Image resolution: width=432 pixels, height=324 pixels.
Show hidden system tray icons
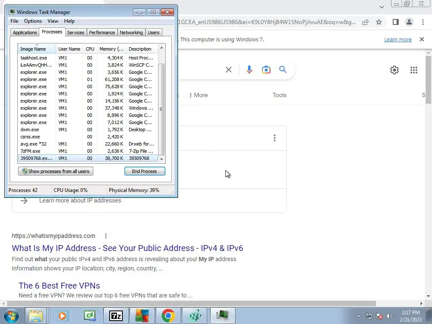[359, 316]
